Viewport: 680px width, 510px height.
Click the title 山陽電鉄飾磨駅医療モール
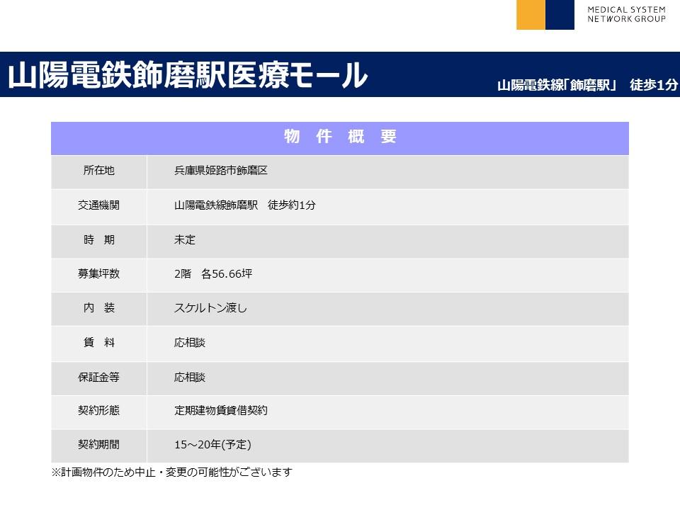(x=188, y=75)
